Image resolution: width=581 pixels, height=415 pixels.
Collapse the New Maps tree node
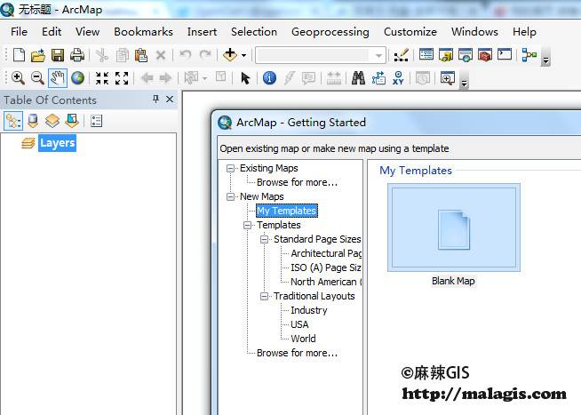coord(230,196)
